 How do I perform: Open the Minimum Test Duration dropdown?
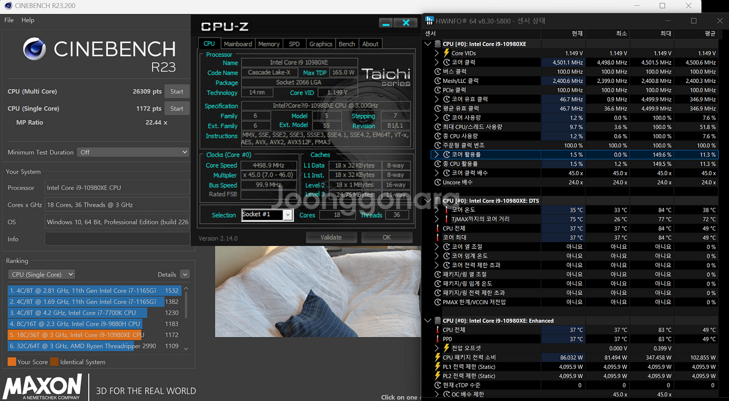[x=133, y=152]
